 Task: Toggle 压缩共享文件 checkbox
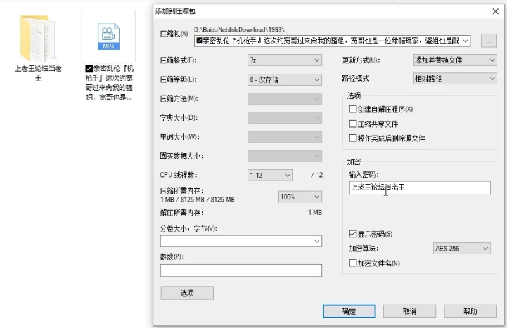coord(353,124)
